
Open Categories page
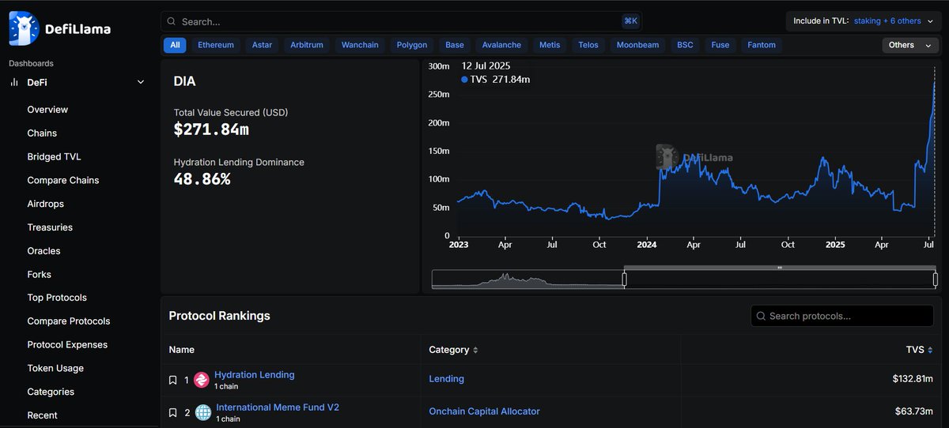(x=51, y=392)
